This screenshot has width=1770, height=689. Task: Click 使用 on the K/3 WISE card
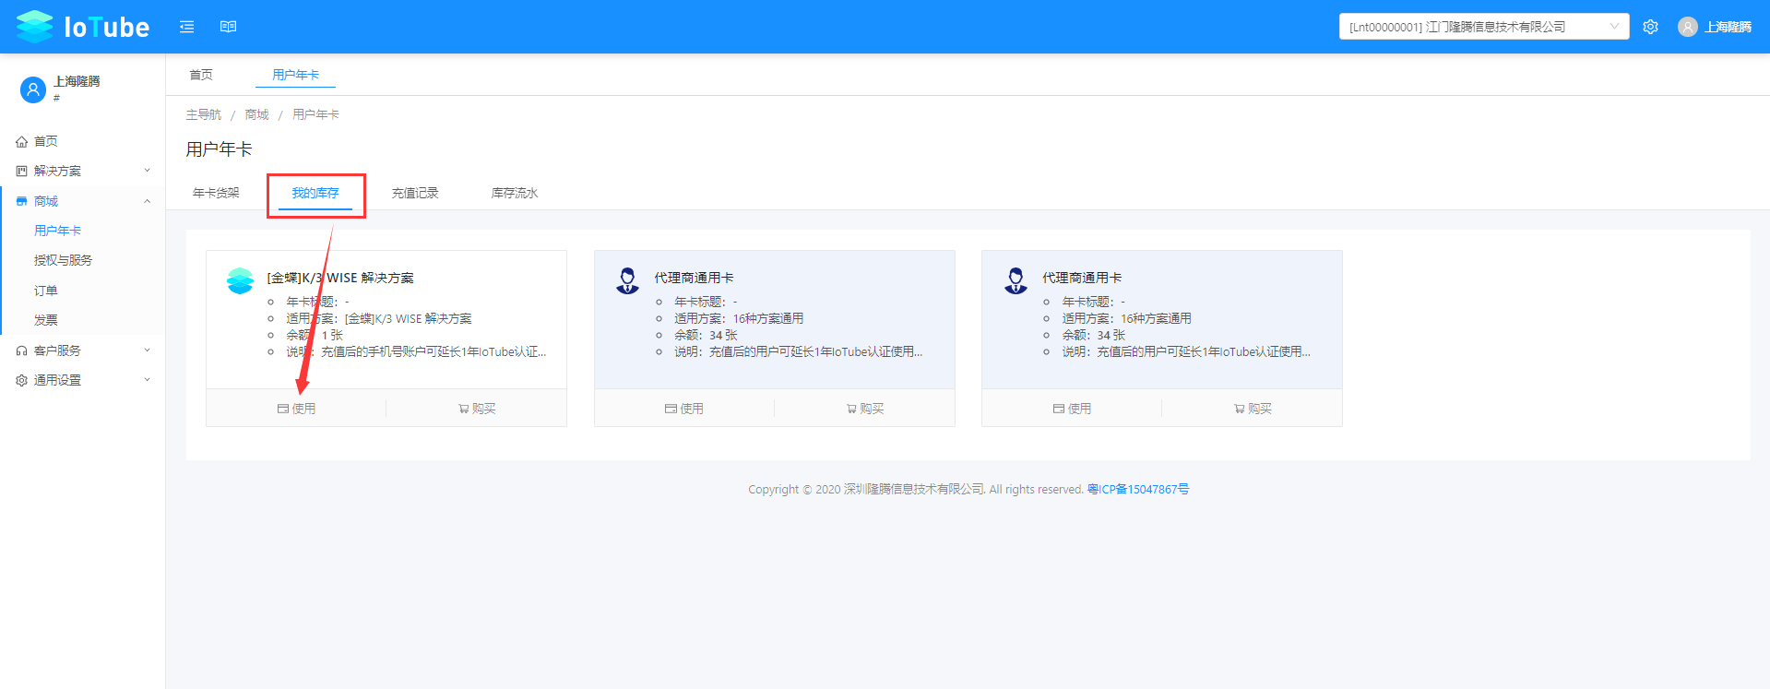(296, 409)
